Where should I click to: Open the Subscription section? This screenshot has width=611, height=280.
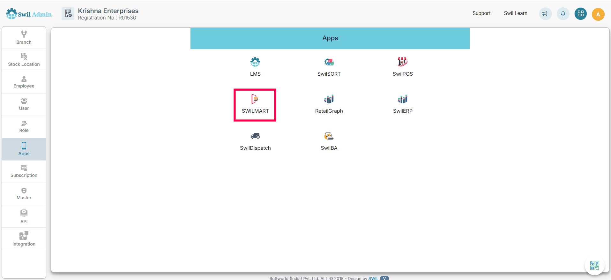coord(24,171)
